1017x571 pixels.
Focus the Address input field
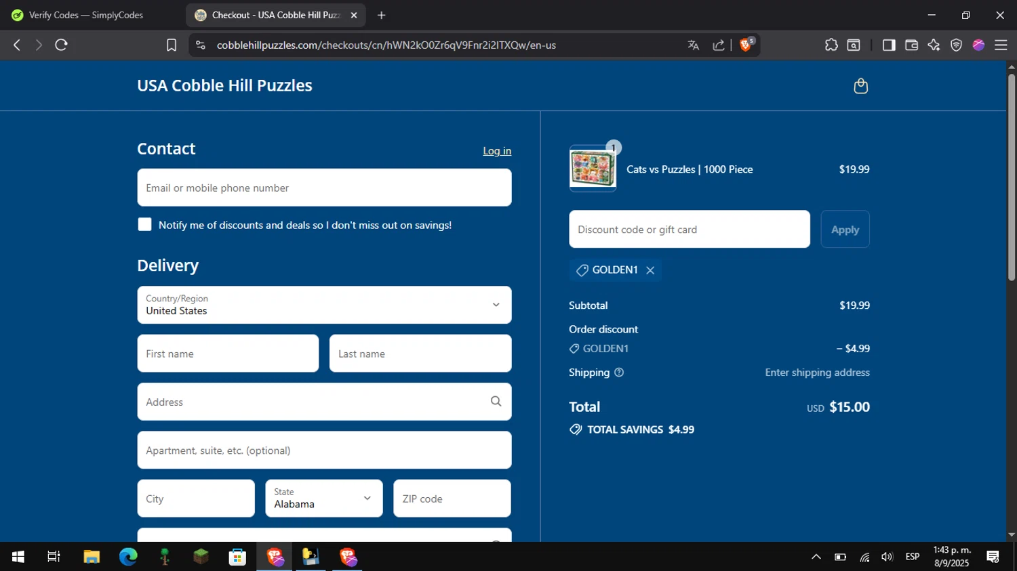click(324, 402)
